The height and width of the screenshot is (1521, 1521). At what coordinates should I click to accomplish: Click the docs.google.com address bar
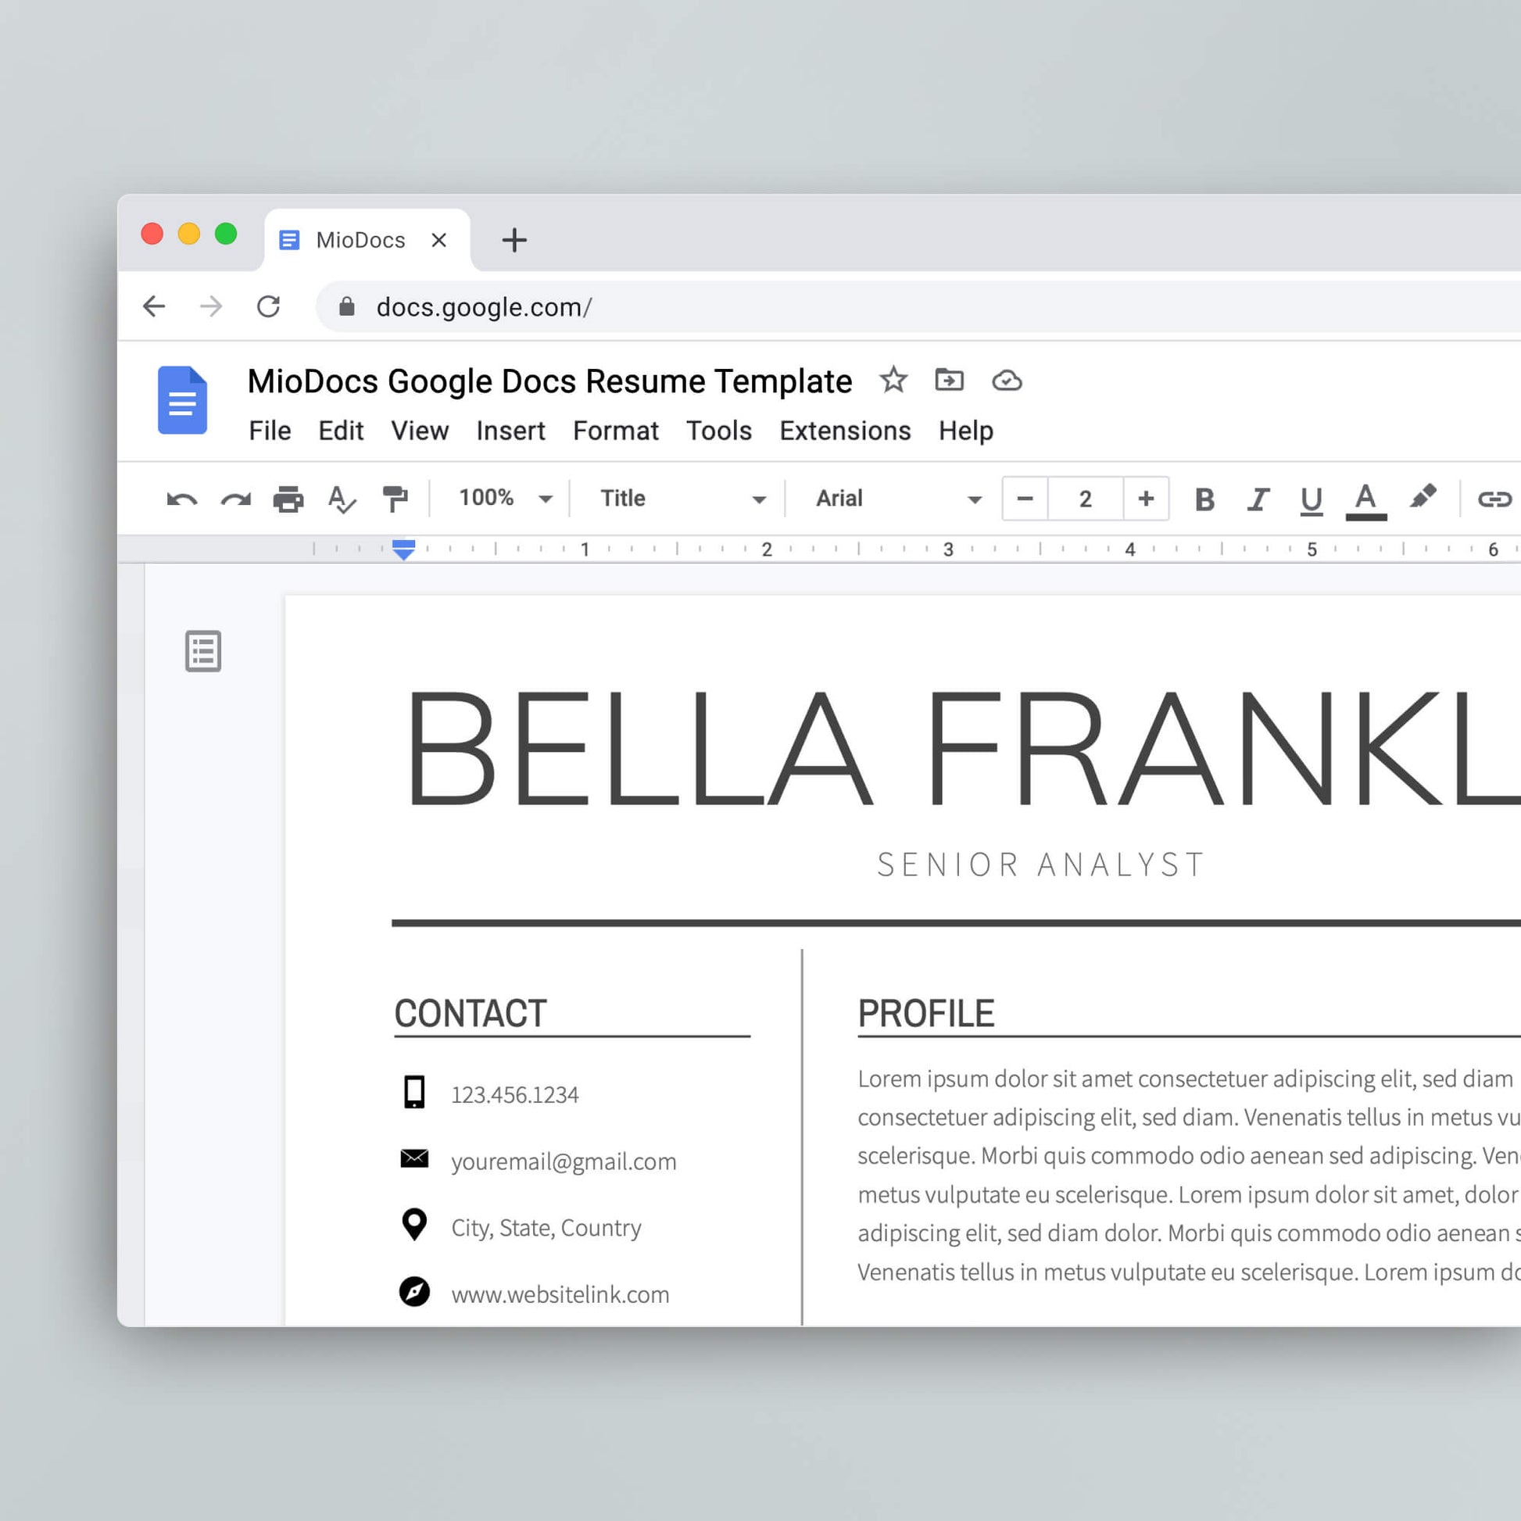[709, 307]
